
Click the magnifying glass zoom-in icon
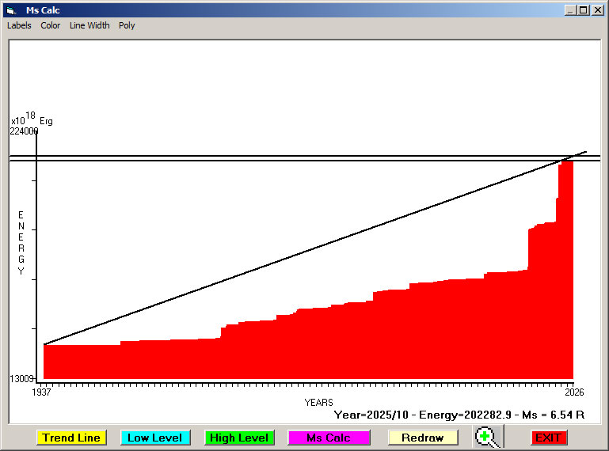pyautogui.click(x=487, y=437)
